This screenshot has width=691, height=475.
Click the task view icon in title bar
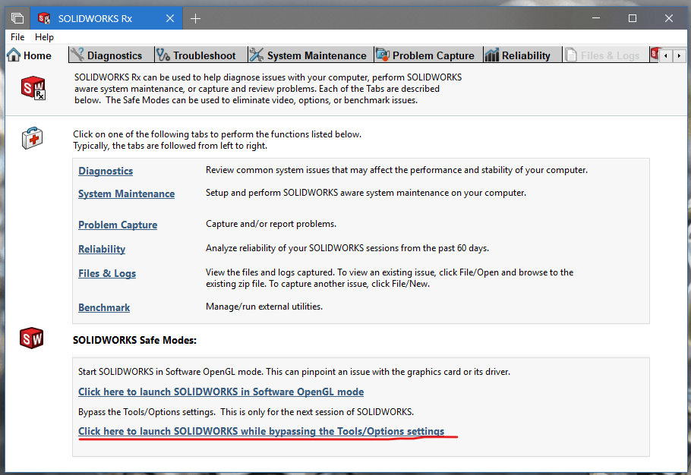pos(17,18)
